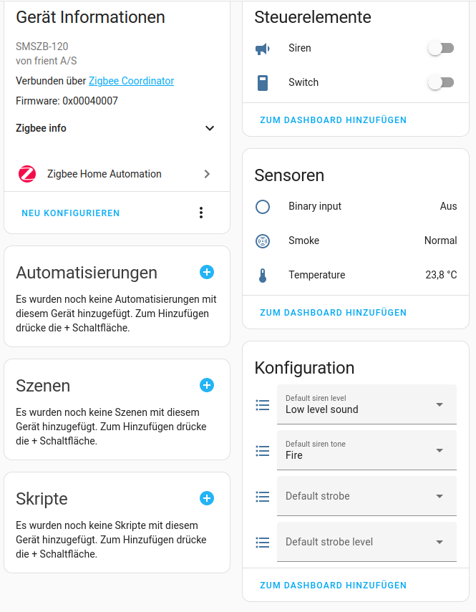Click the Temperature thermometer icon

pos(263,275)
